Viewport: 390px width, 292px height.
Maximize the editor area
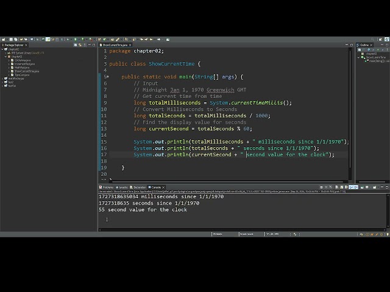pos(352,44)
